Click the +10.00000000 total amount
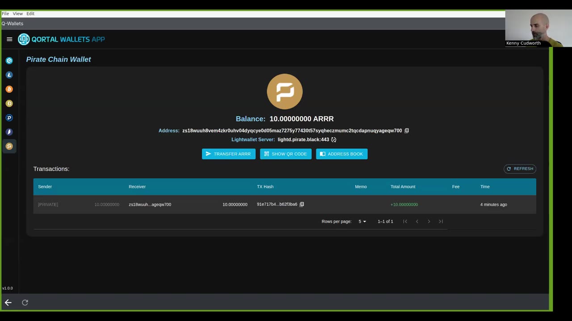 coord(404,205)
